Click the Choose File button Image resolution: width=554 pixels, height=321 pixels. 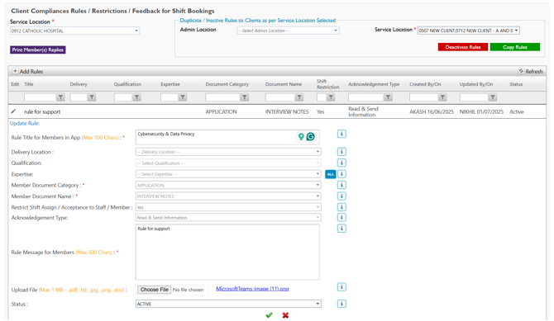click(154, 290)
